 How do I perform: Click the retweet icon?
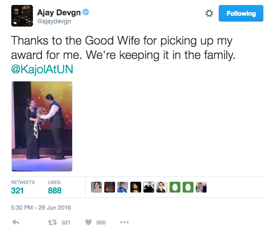52,223
